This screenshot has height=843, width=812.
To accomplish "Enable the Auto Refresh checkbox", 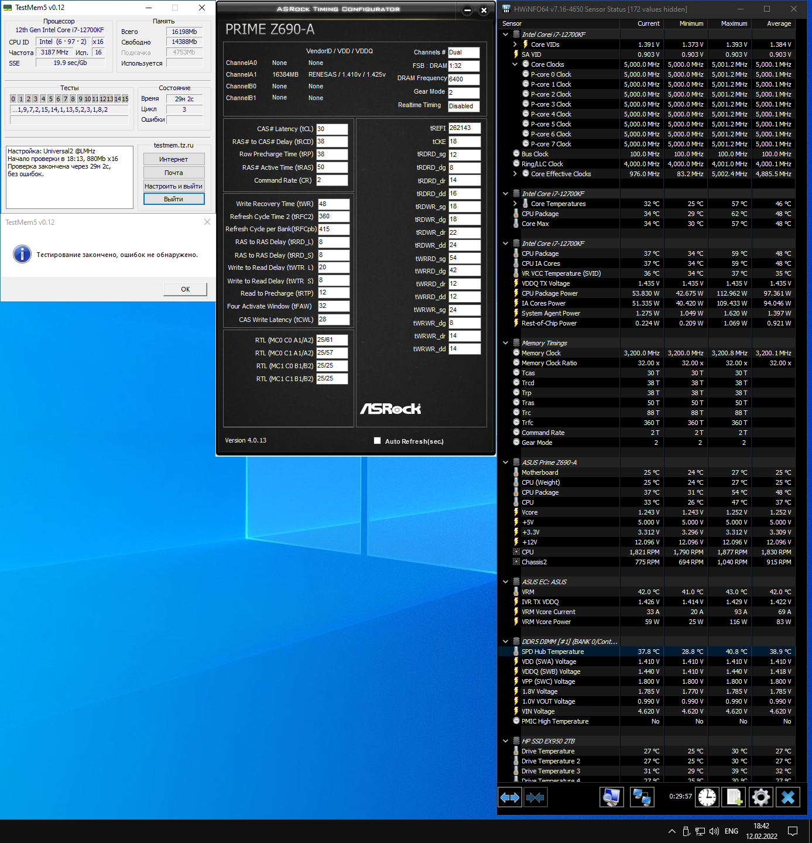I will point(378,441).
